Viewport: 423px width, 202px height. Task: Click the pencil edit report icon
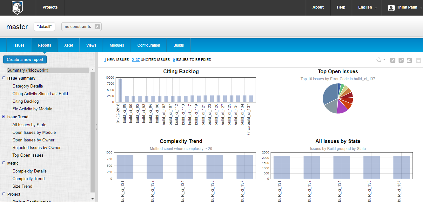393,60
